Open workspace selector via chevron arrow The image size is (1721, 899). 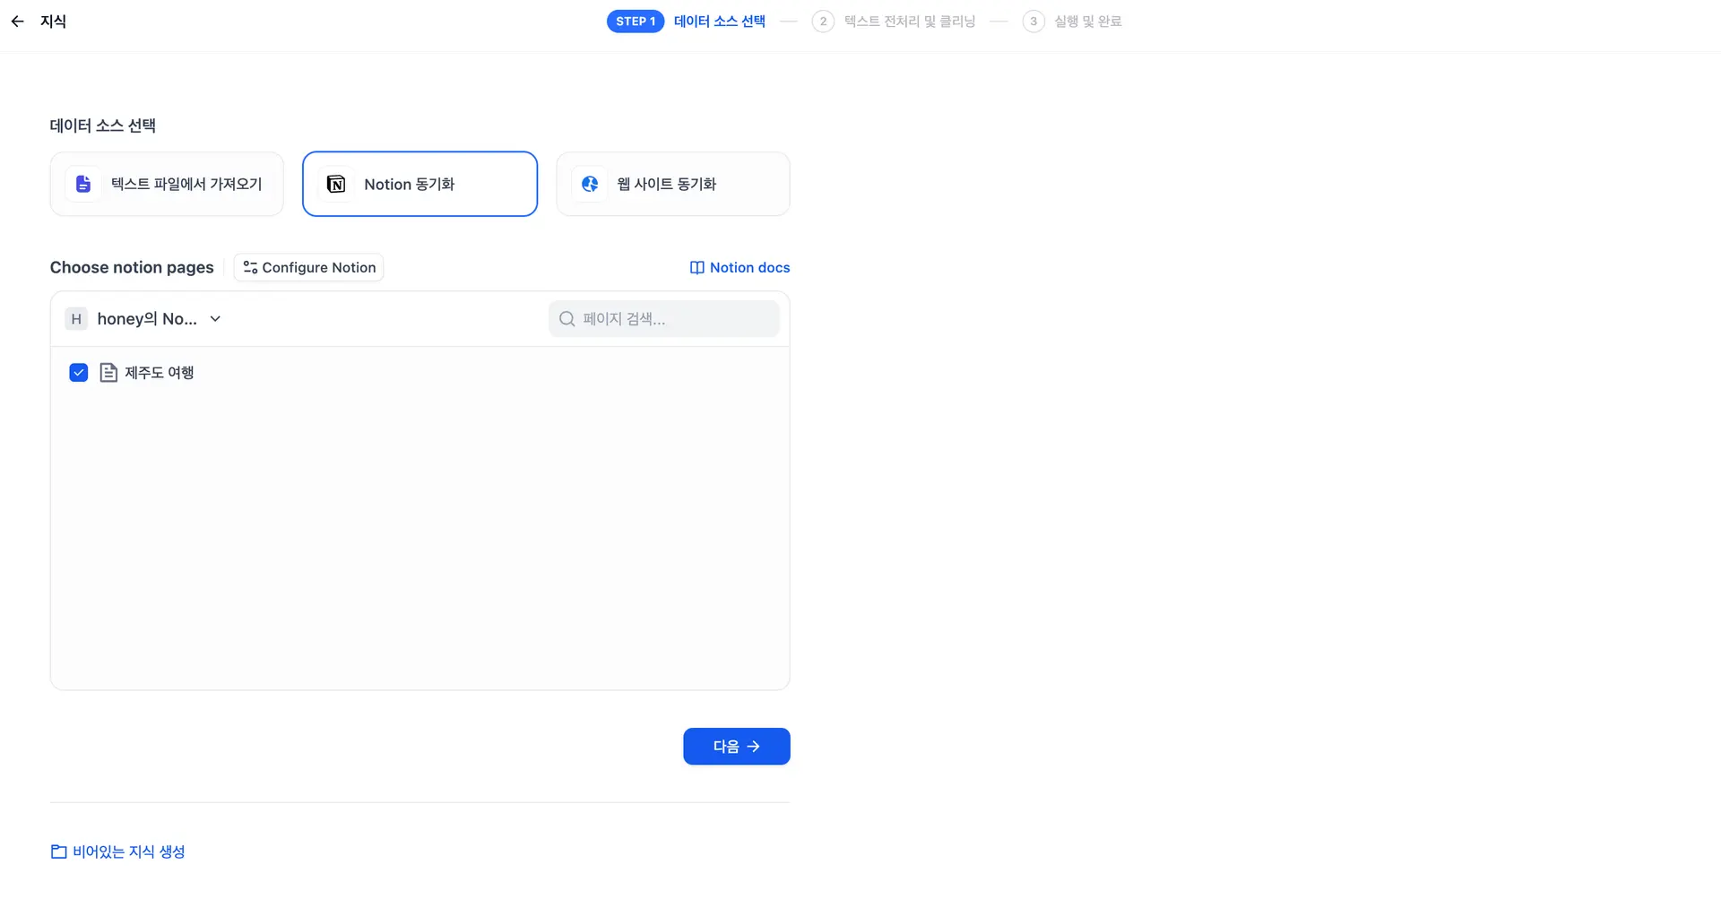click(215, 319)
